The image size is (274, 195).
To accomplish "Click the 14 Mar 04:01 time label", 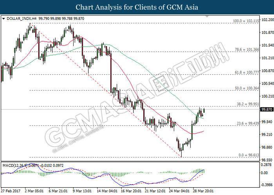I will [107, 191].
